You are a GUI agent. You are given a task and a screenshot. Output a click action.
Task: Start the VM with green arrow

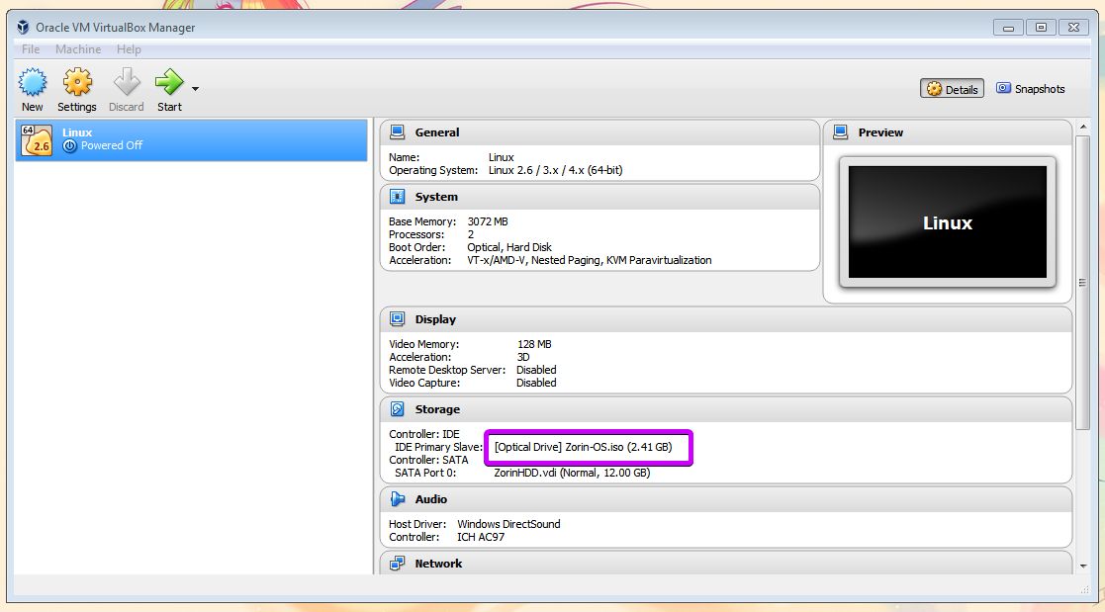click(169, 82)
